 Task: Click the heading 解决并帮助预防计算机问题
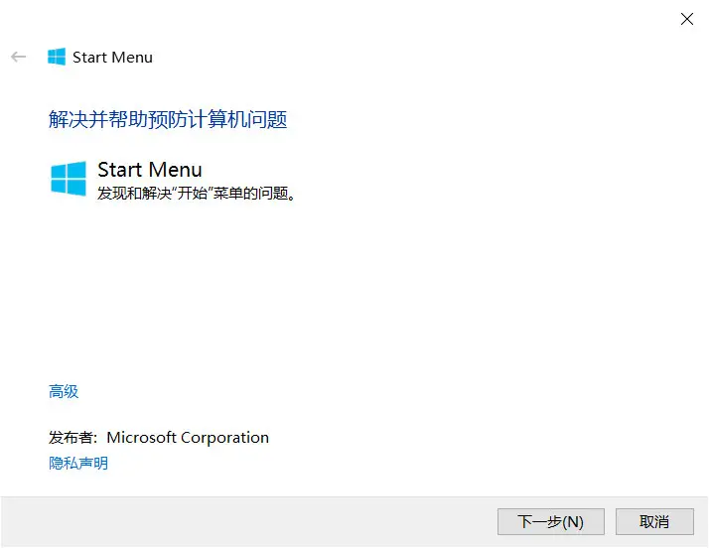168,120
